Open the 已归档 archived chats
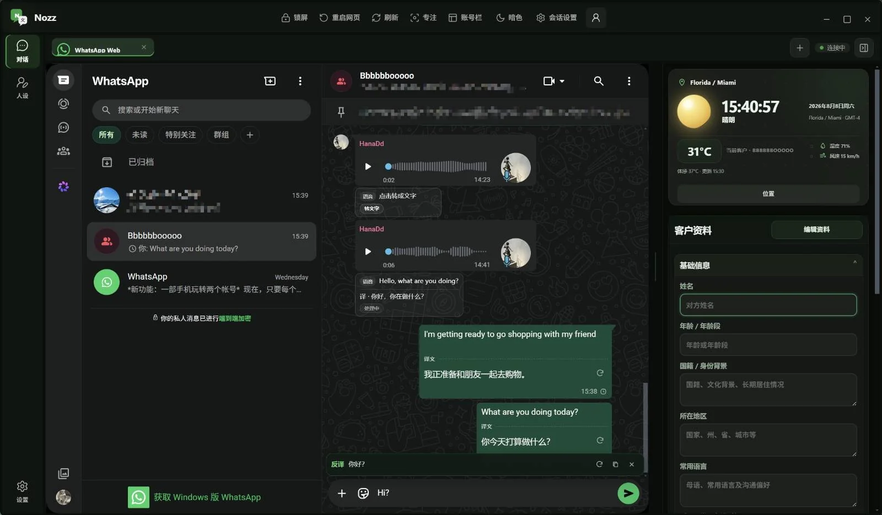This screenshot has width=882, height=515. click(x=201, y=162)
